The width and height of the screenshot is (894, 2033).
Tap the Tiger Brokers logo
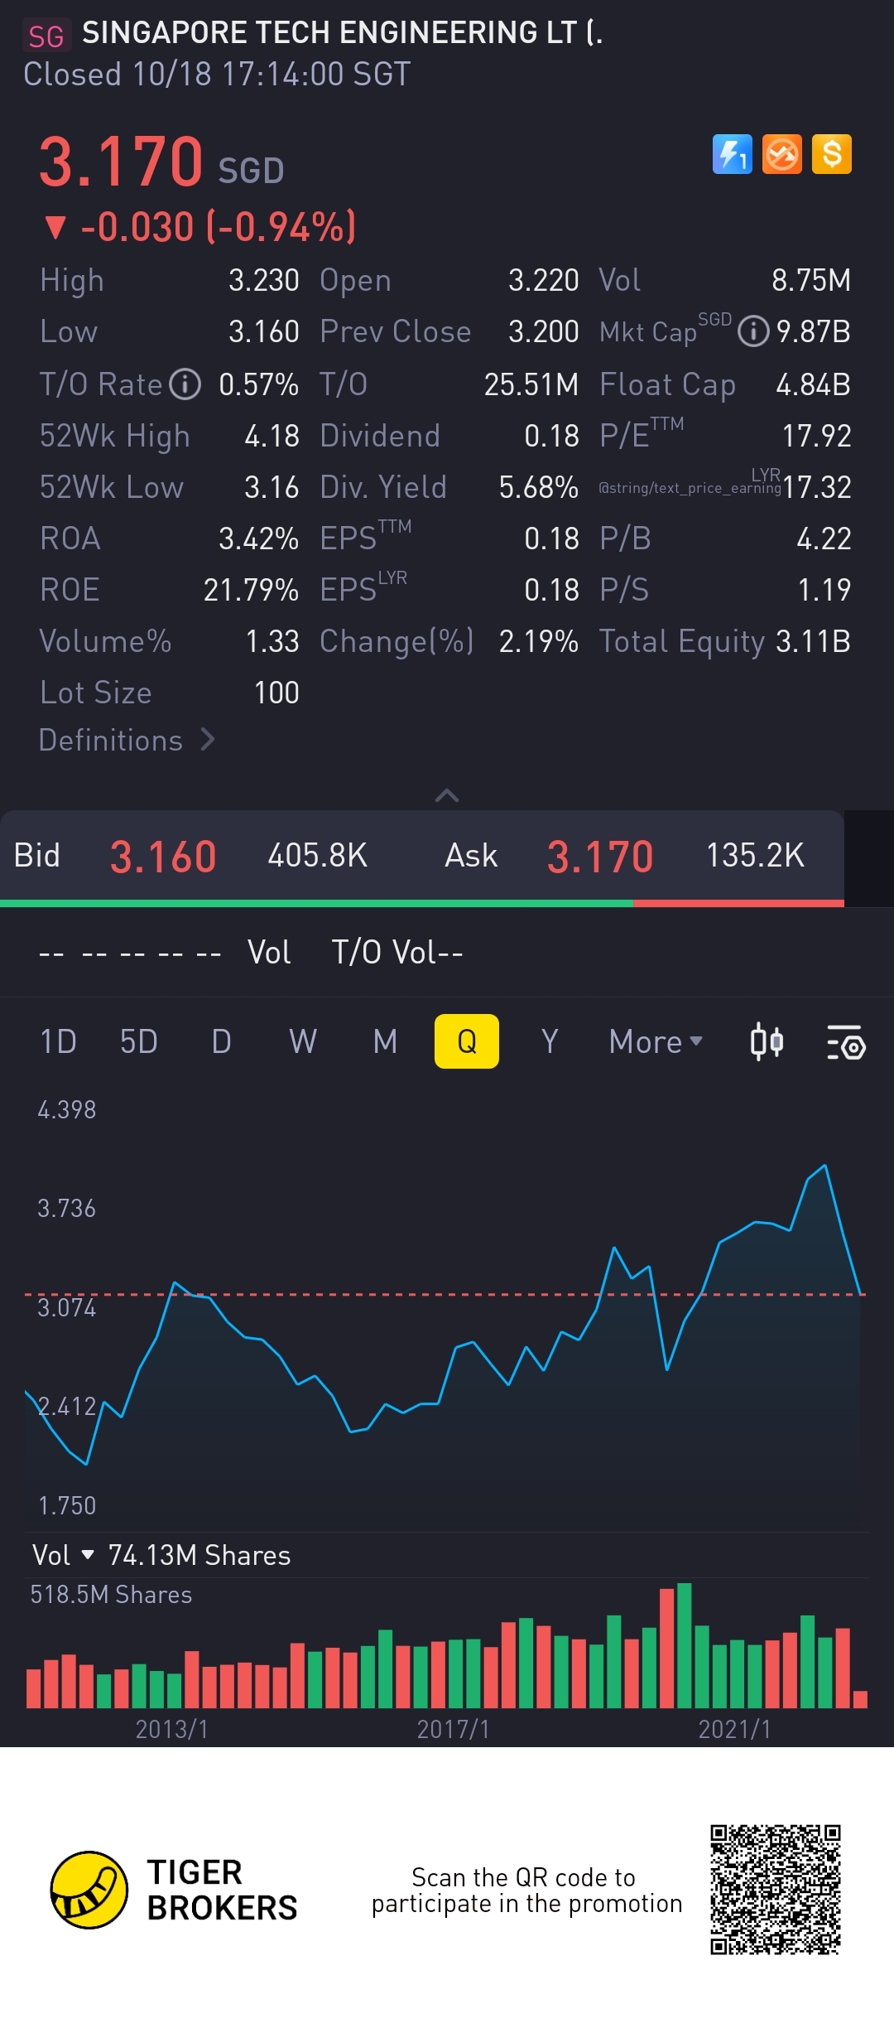[174, 1890]
